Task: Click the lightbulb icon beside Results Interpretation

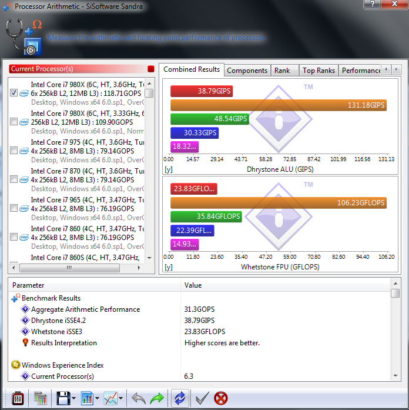Action: [x=25, y=342]
